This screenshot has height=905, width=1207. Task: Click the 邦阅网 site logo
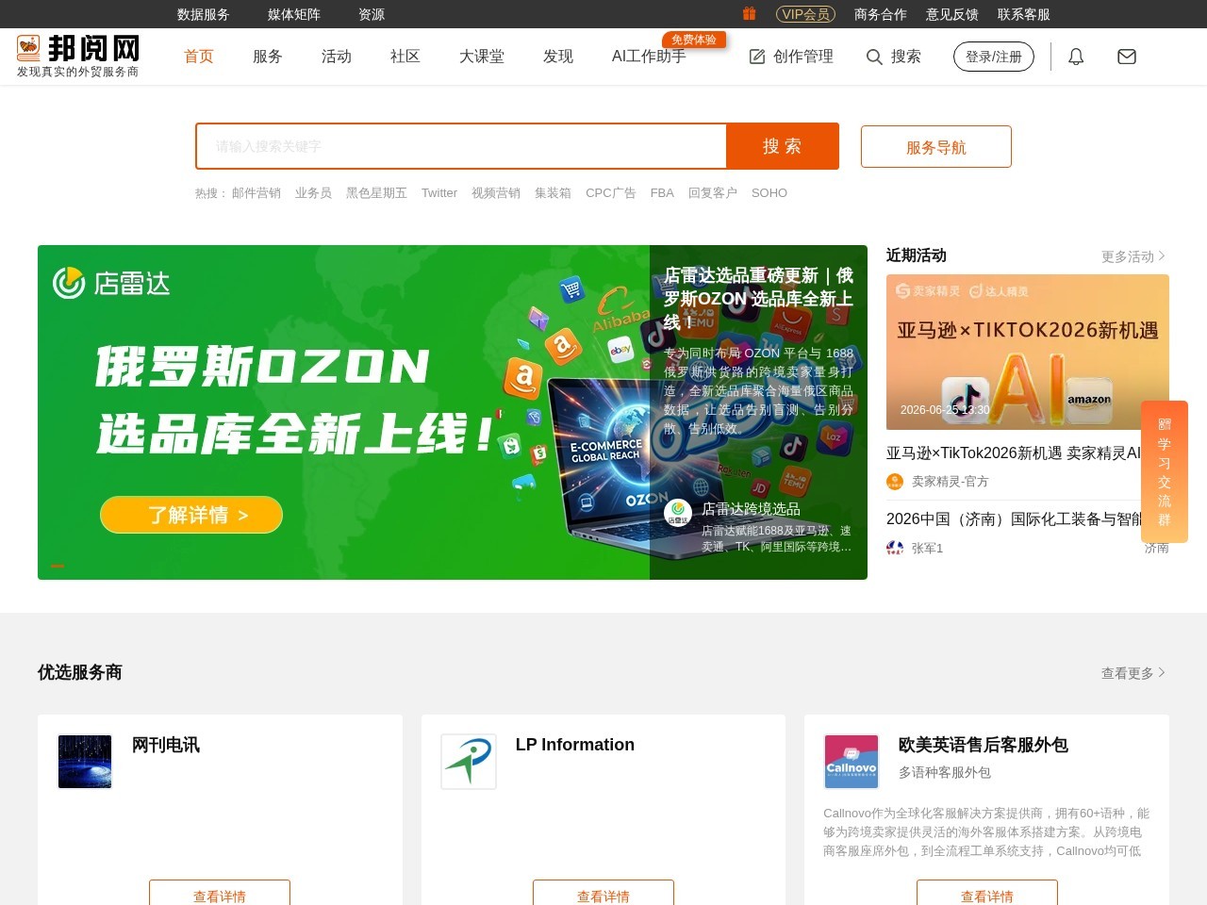click(x=78, y=56)
